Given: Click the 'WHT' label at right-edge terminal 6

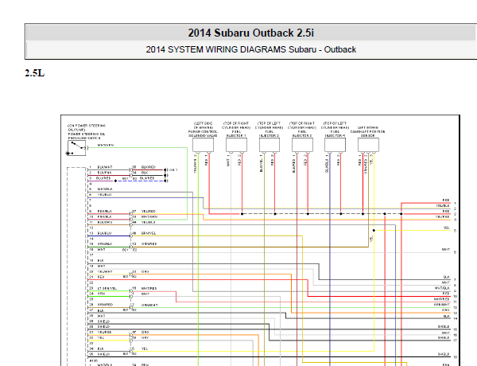Looking at the screenshot, I should tap(446, 250).
